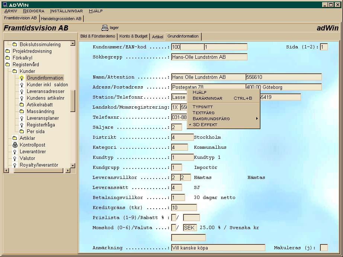Click the Registervård folder icon

click(x=8, y=64)
